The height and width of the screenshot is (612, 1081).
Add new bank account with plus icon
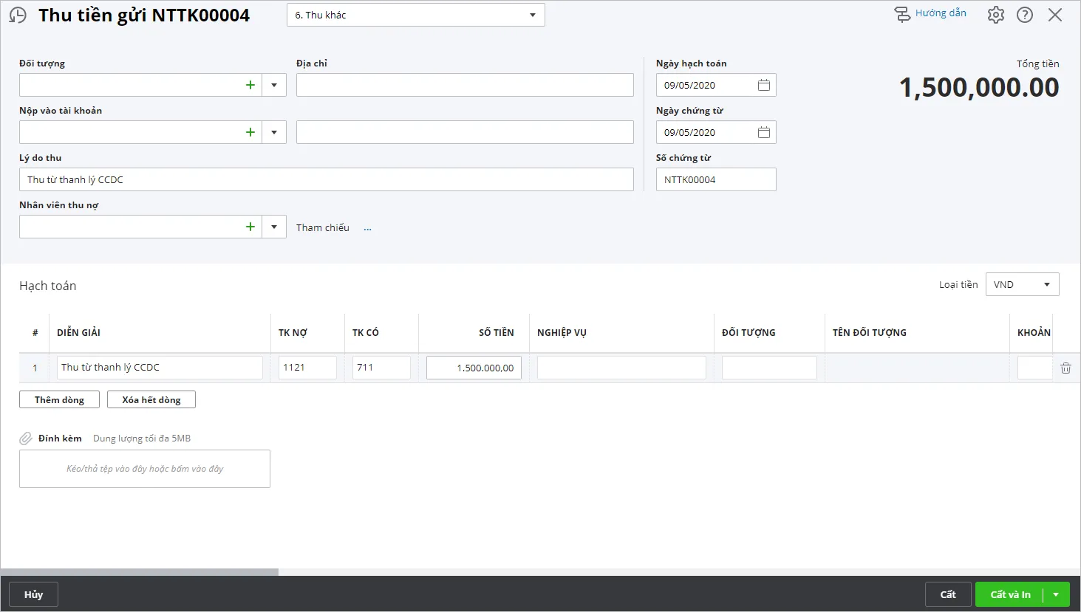[x=250, y=132]
